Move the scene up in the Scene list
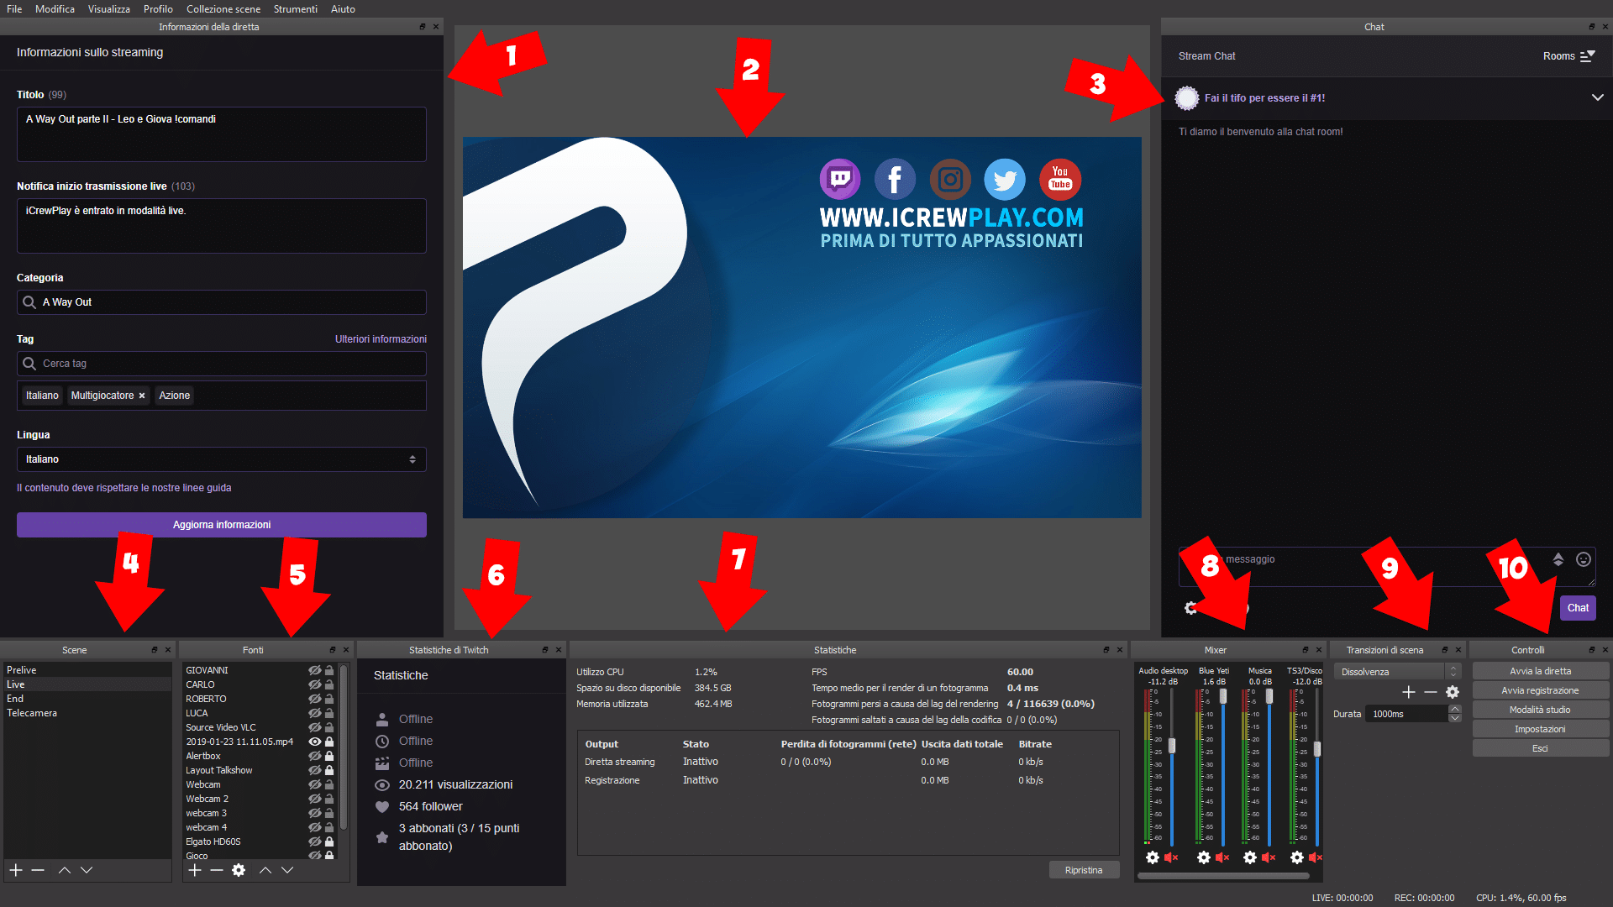 (65, 870)
